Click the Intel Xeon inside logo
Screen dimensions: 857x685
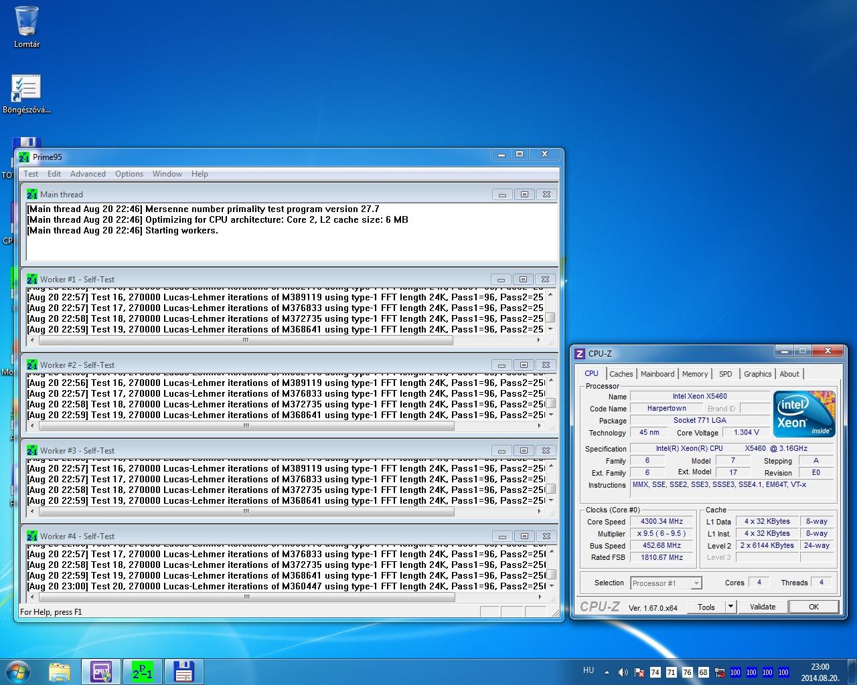coord(804,413)
